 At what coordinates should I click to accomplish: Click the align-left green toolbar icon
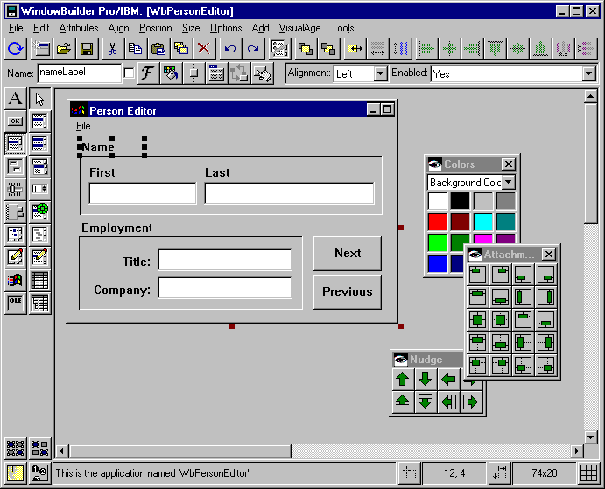(x=426, y=49)
